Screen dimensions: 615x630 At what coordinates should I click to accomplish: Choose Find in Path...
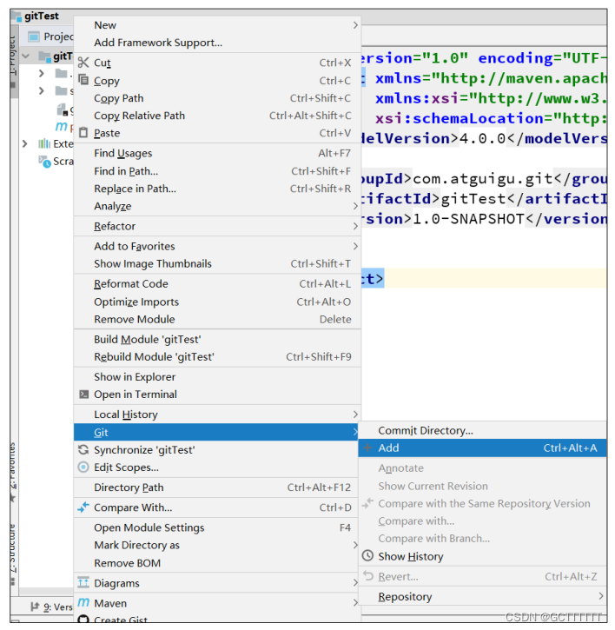coord(217,171)
